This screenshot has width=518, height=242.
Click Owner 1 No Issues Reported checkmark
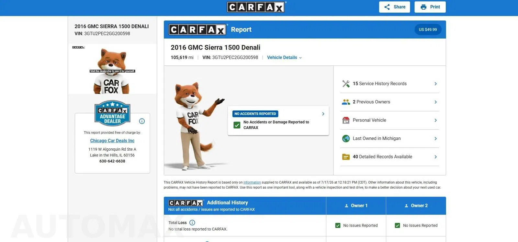tap(338, 225)
